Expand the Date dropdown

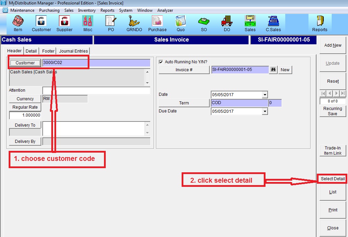pos(265,95)
